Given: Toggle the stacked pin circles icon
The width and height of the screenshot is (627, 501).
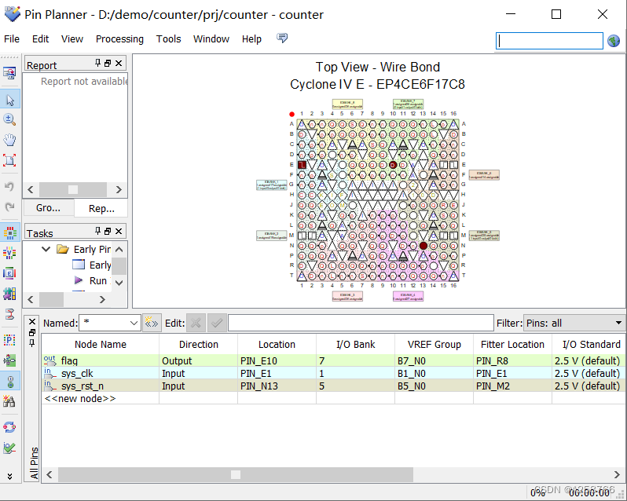Looking at the screenshot, I should coord(9,381).
